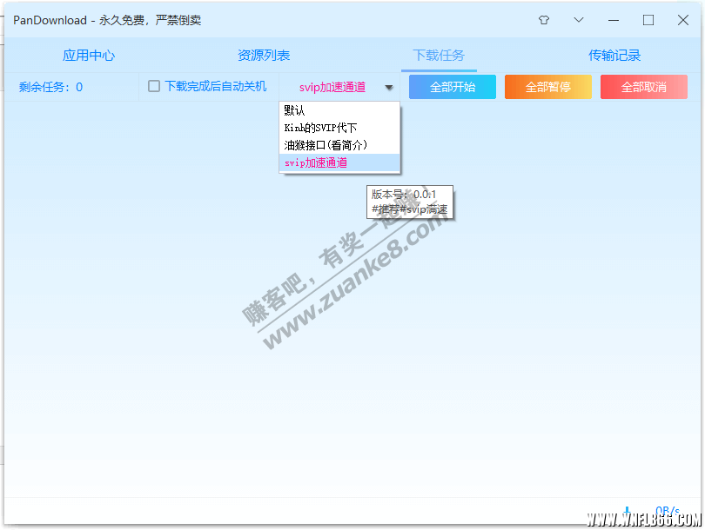
Task: Enable auto shutdown after download checkbox
Action: (154, 86)
